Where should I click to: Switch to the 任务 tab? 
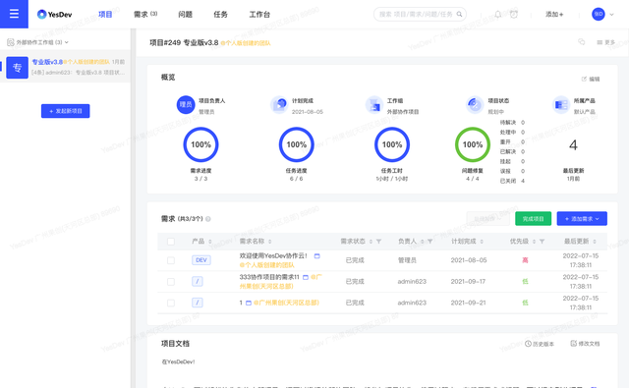pyautogui.click(x=220, y=15)
